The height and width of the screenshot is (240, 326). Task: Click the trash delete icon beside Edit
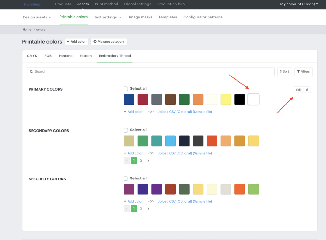(307, 90)
